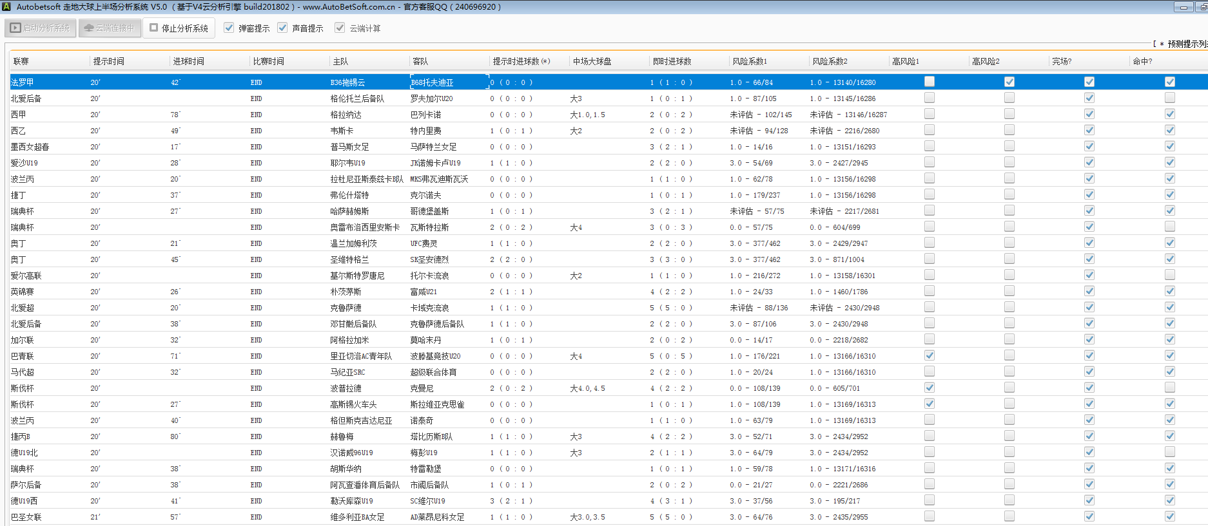Click the 中场大球盘 column header
Viewport: 1208px width, 526px height.
pos(592,61)
